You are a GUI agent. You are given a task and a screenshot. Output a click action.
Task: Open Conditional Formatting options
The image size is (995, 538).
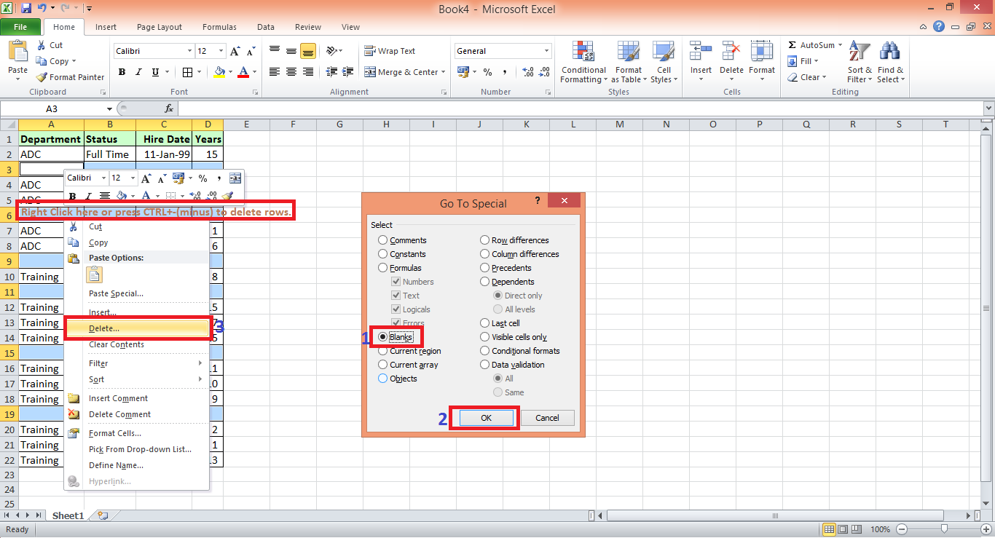(583, 62)
